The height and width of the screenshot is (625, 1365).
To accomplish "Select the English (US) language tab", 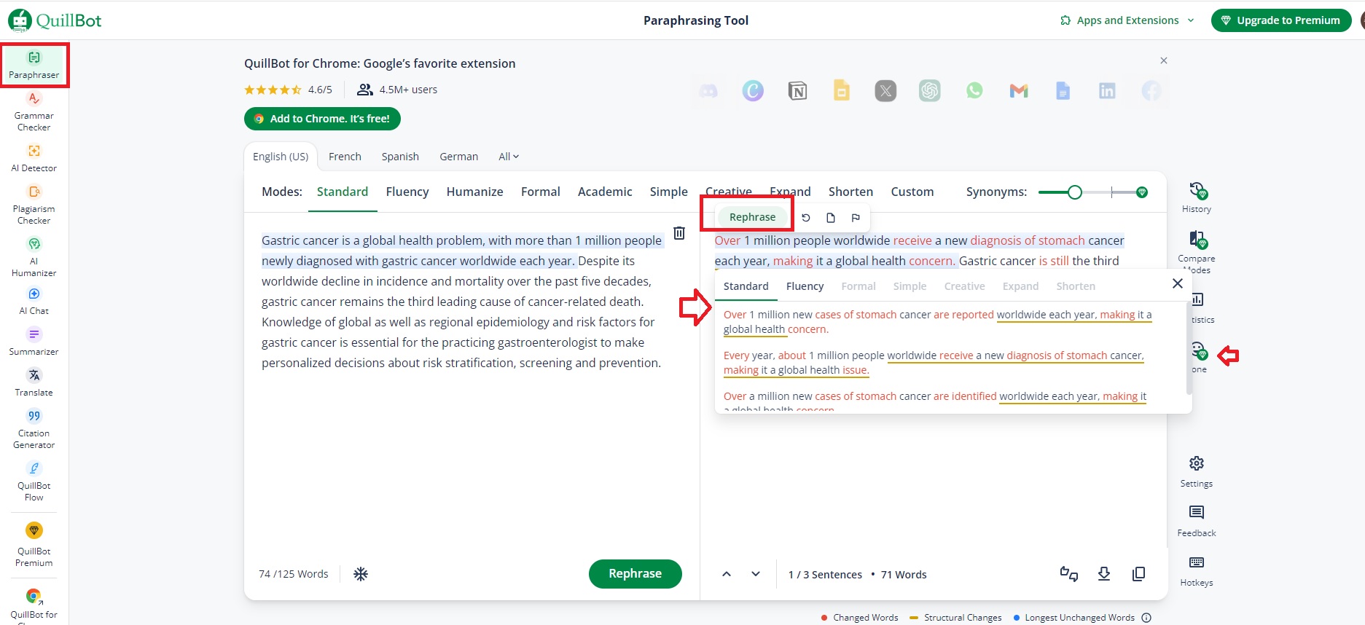I will tap(281, 157).
